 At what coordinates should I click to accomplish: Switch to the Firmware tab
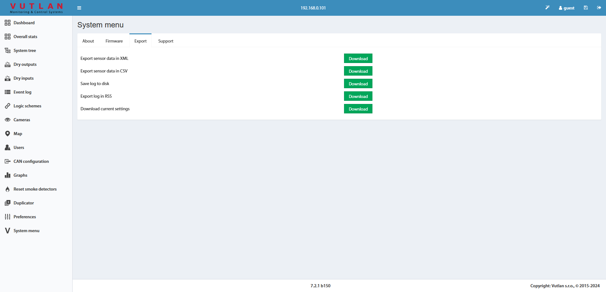coord(114,41)
